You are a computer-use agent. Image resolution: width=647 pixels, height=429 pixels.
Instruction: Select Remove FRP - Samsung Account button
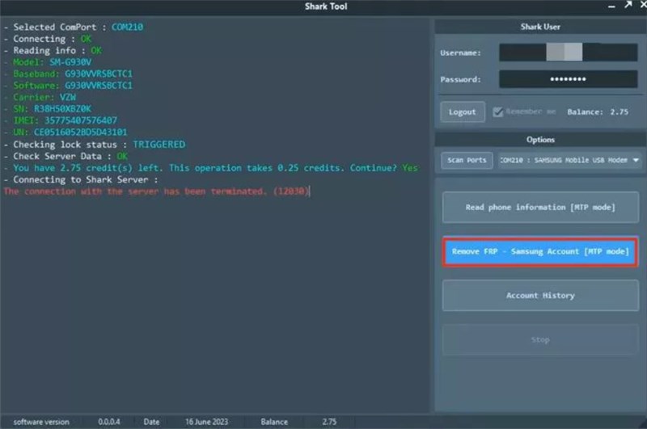click(539, 252)
